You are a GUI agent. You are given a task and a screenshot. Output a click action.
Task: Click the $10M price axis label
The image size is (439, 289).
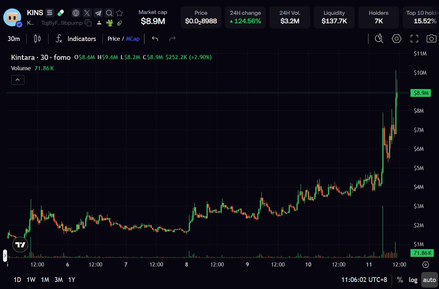coord(420,73)
